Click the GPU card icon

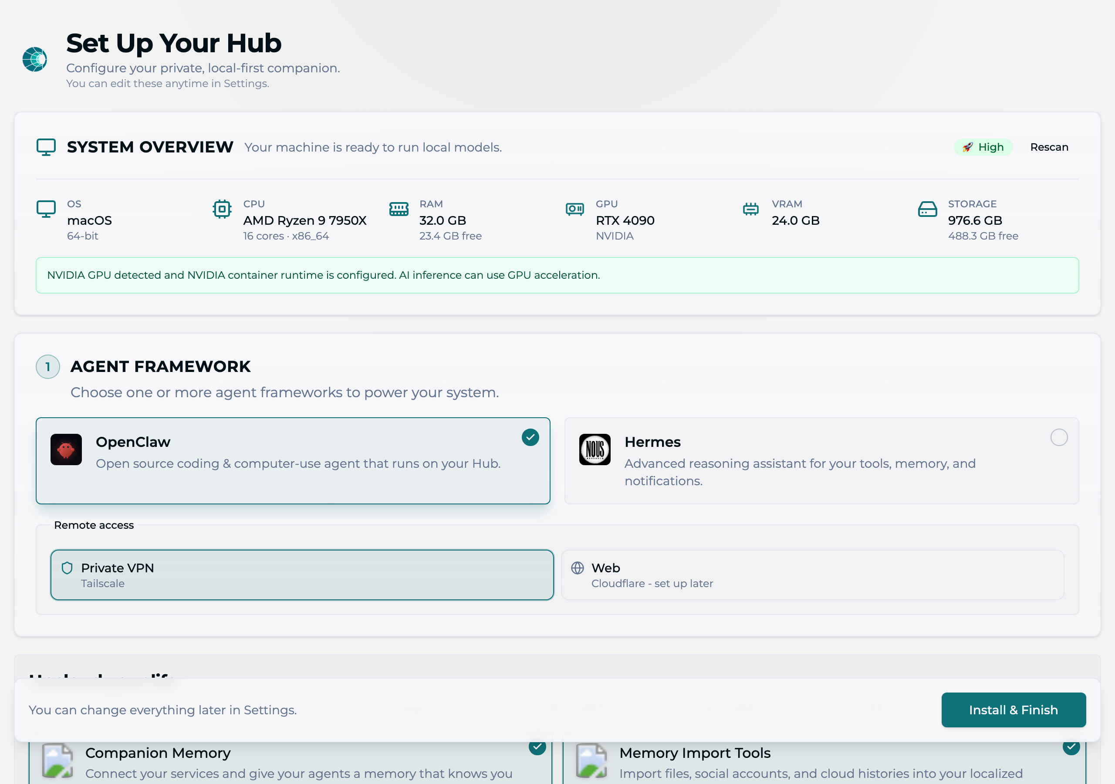[575, 210]
